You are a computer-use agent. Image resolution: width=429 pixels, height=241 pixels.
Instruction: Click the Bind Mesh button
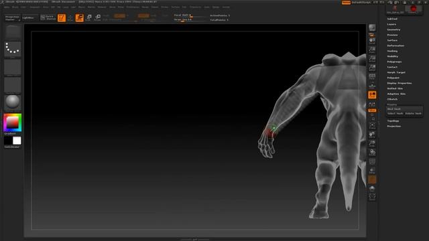click(x=404, y=109)
